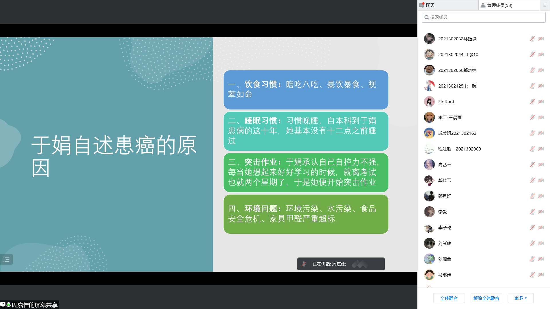Click the muted mic icon in speaking bar
This screenshot has width=550, height=309.
tap(304, 264)
